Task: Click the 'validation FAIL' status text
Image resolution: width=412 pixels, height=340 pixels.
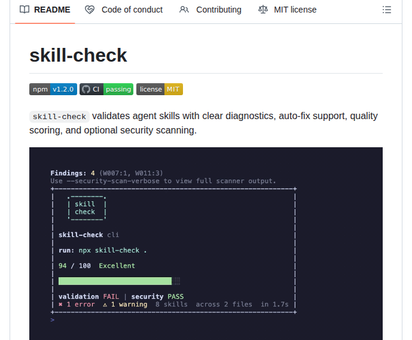Action: click(x=89, y=297)
